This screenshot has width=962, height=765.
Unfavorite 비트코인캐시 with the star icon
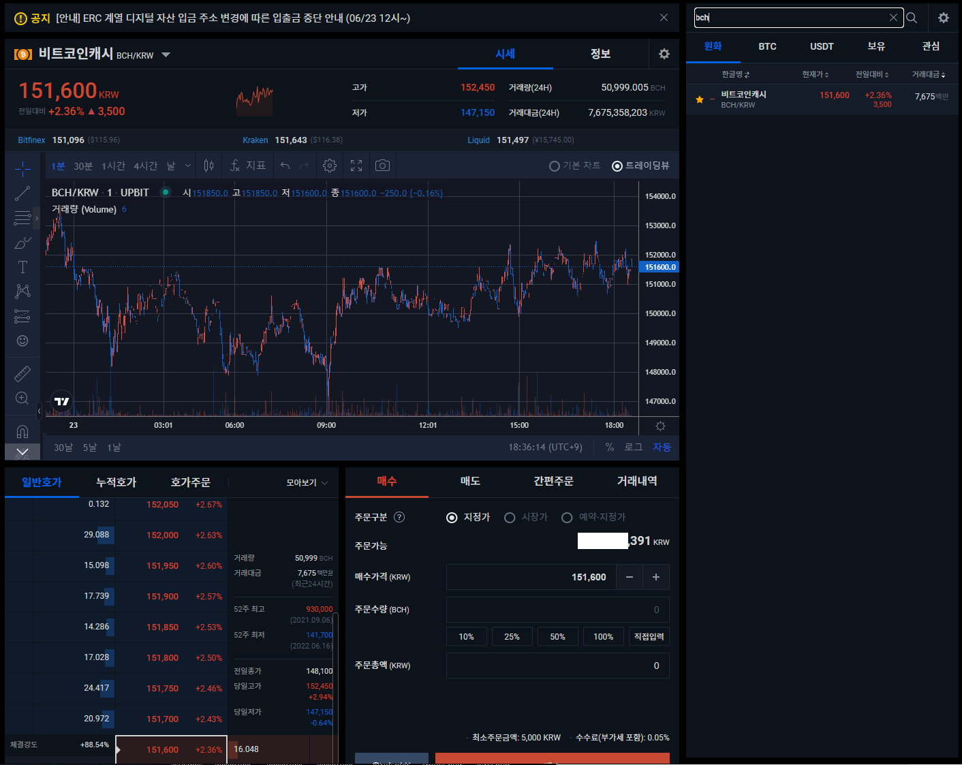pyautogui.click(x=700, y=99)
